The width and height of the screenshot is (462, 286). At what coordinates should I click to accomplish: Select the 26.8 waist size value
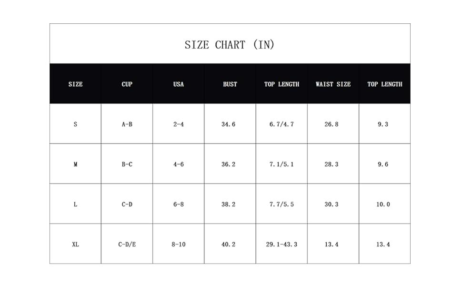pos(331,124)
